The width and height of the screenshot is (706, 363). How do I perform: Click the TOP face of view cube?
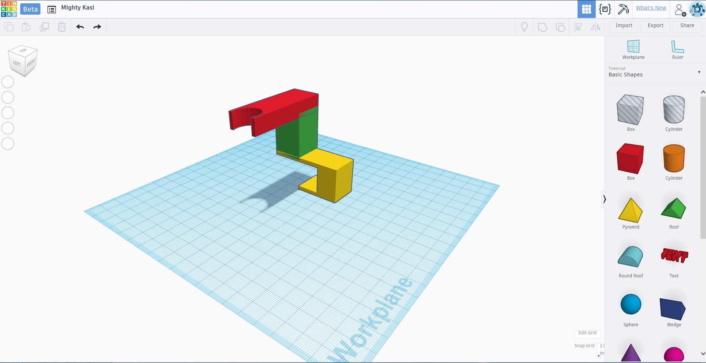pos(23,50)
